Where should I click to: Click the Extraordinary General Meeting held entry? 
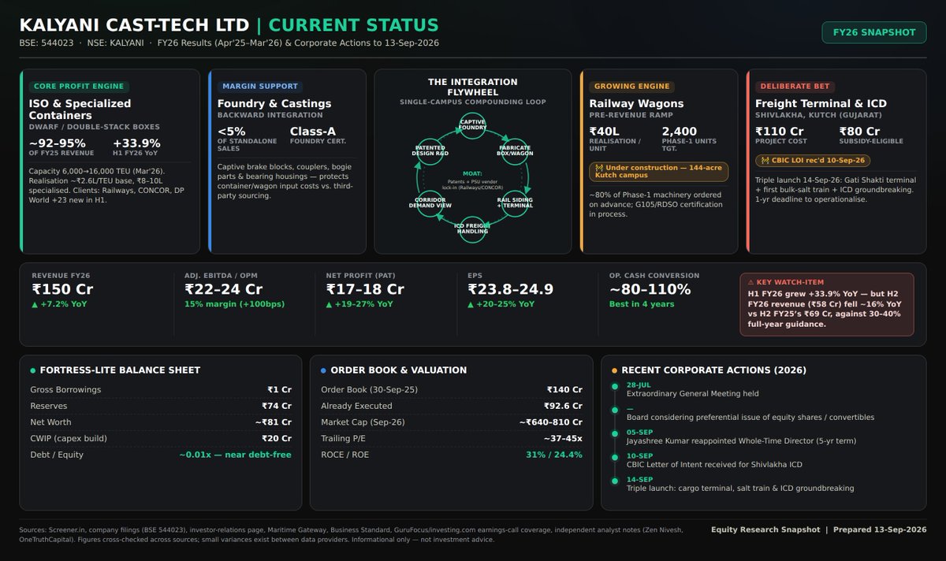[x=693, y=393]
